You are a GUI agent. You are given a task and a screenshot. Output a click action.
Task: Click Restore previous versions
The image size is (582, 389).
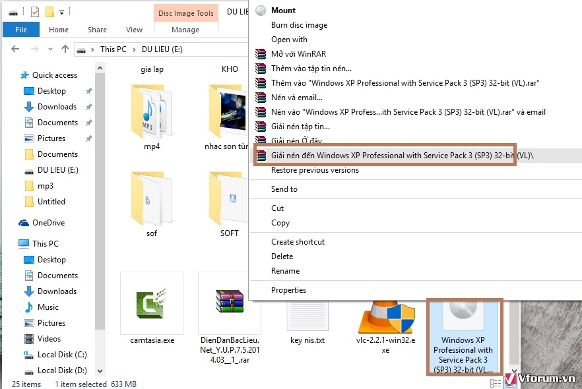tap(315, 170)
